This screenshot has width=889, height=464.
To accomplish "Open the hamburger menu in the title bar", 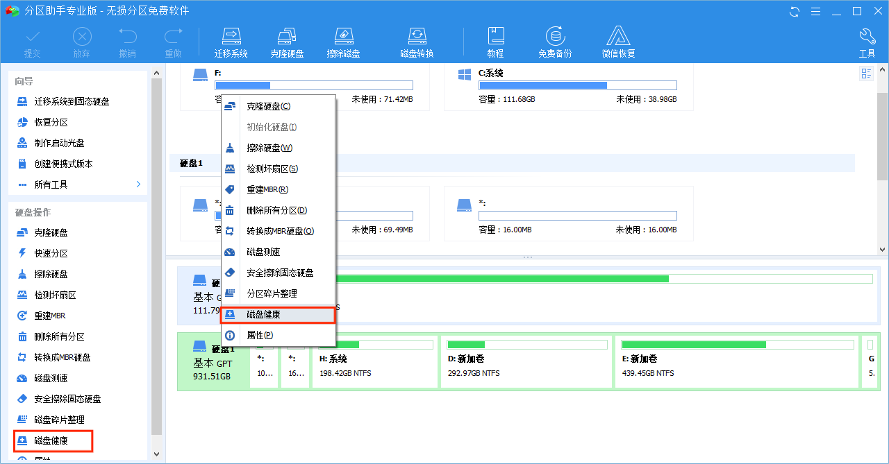I will tap(815, 11).
